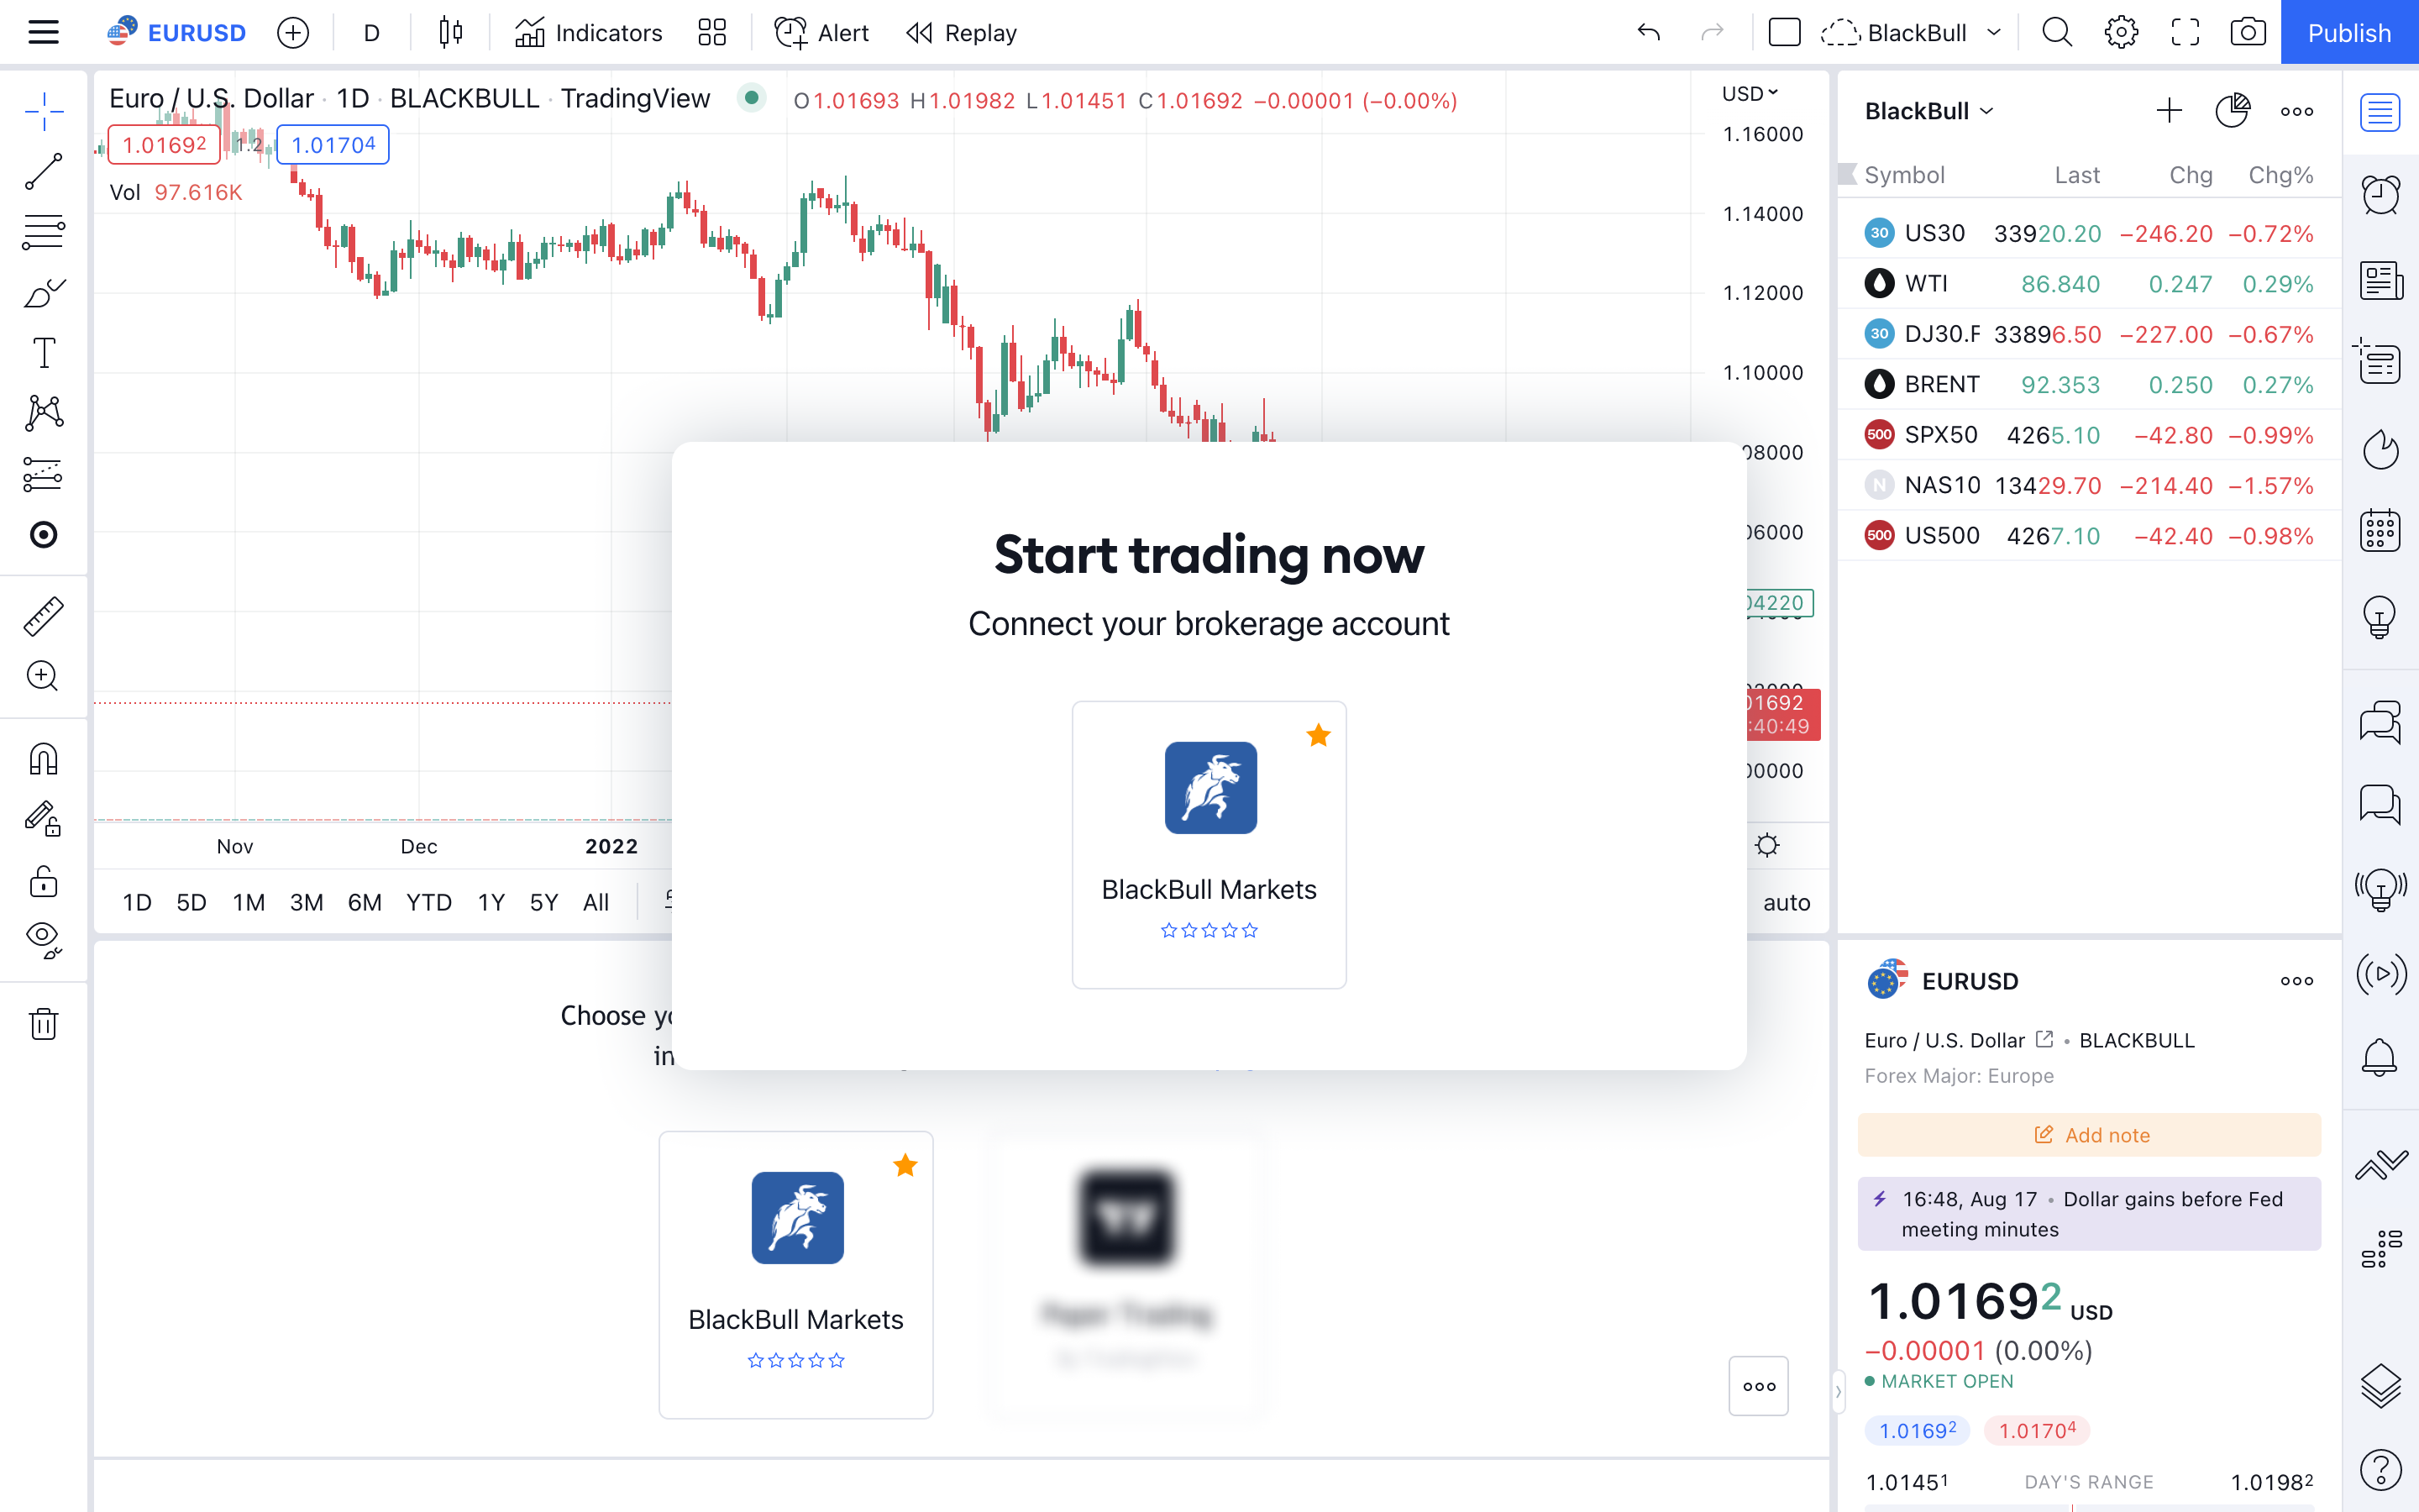Viewport: 2419px width, 1512px height.
Task: Toggle lock all drawing tools
Action: pyautogui.click(x=43, y=882)
